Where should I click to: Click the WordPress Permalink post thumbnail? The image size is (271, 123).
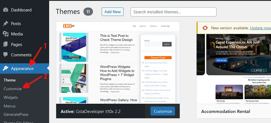coord(74,47)
